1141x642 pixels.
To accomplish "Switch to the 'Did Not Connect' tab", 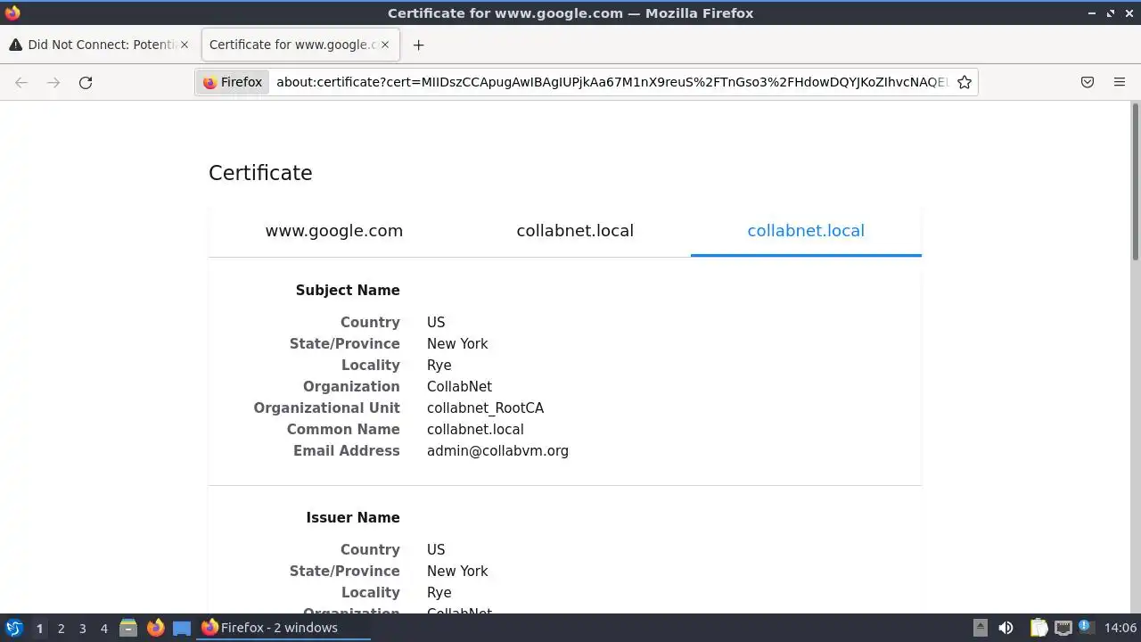I will (x=100, y=45).
